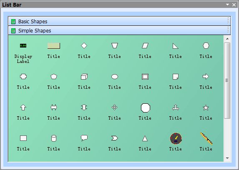Select the Display Label shape icon
The width and height of the screenshot is (239, 170).
(x=23, y=45)
